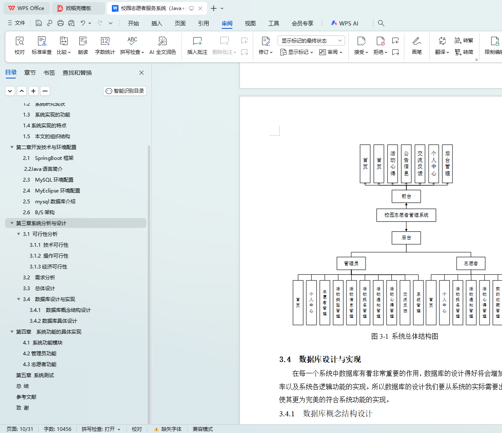Jump to 参考文献 heading in outline
Screen dimensions: 502x433
pyautogui.click(x=26, y=397)
